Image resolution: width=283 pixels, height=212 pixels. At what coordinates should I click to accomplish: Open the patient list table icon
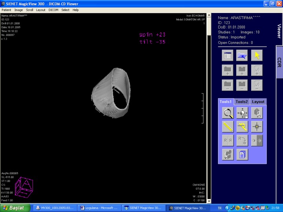[x=228, y=55]
